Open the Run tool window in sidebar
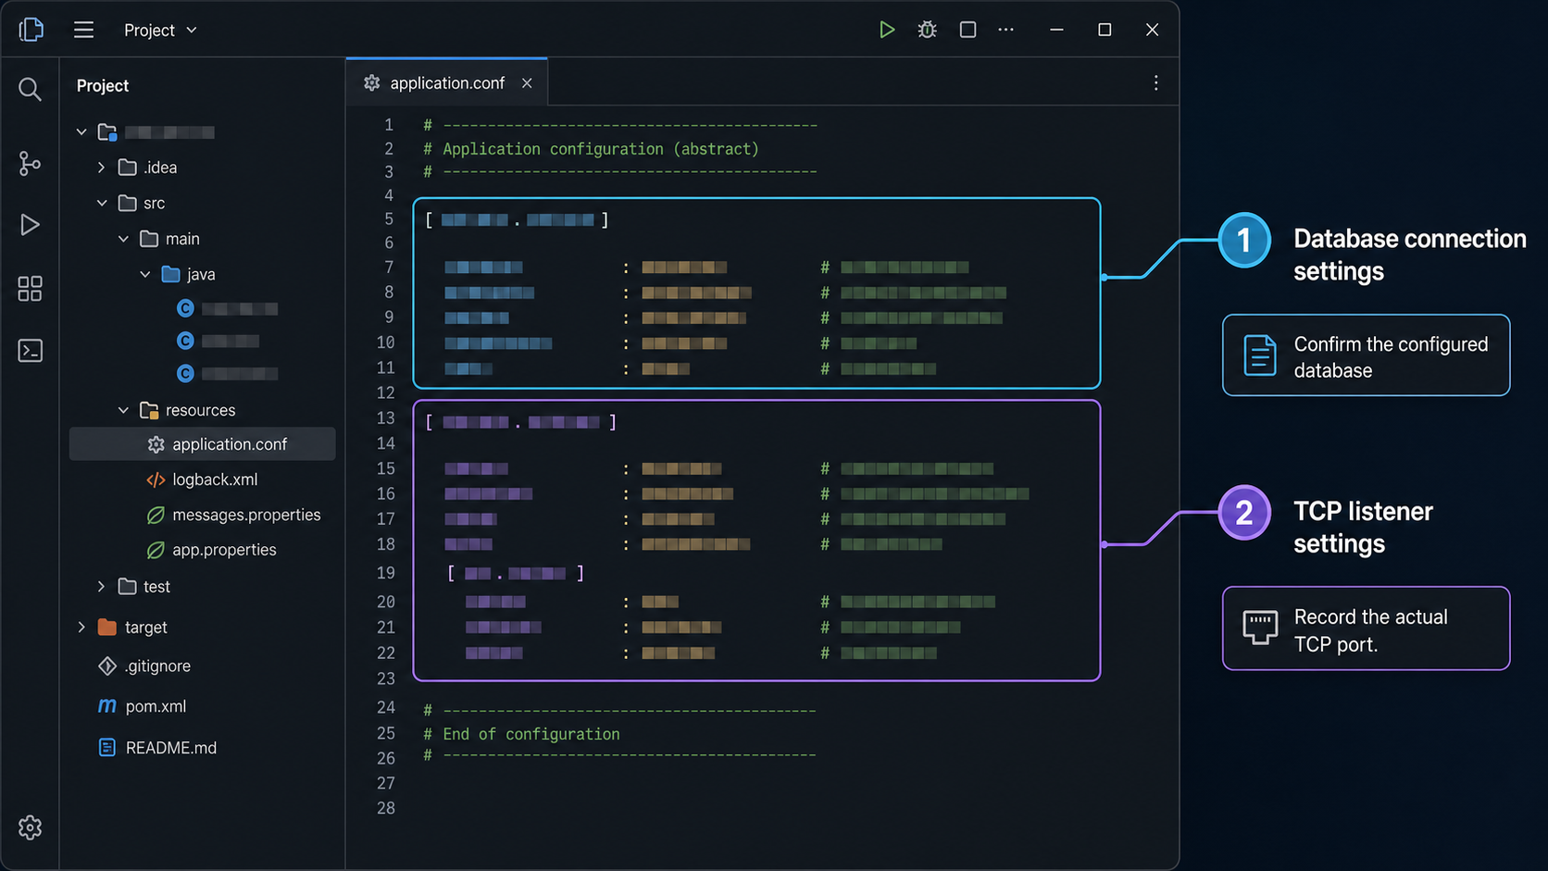The height and width of the screenshot is (871, 1548). pos(30,225)
